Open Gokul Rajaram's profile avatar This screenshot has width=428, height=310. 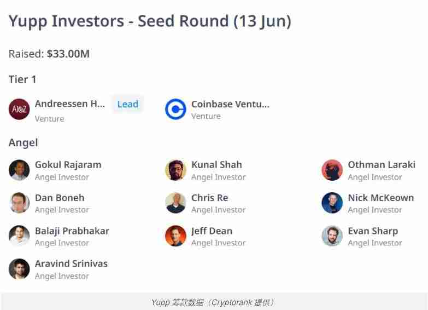pos(19,170)
